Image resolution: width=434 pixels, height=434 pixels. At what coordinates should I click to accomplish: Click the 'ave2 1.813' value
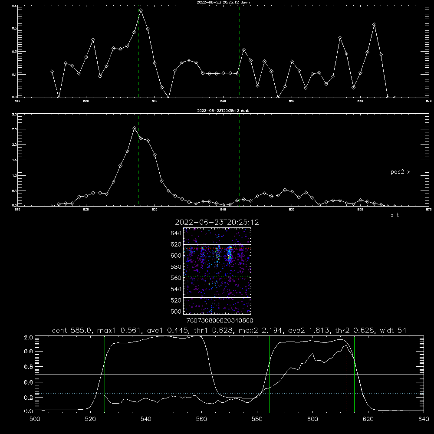[309, 330]
